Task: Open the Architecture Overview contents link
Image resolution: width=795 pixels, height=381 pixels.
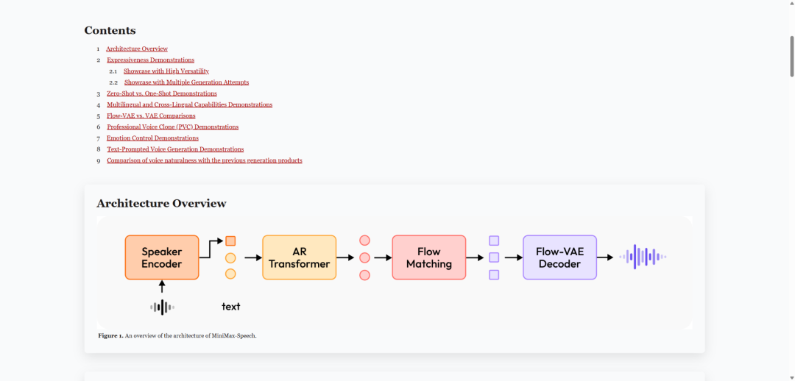Action: 137,49
